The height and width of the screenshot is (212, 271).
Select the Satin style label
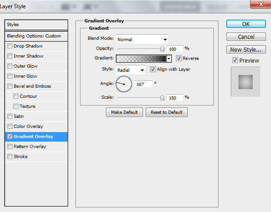18,117
